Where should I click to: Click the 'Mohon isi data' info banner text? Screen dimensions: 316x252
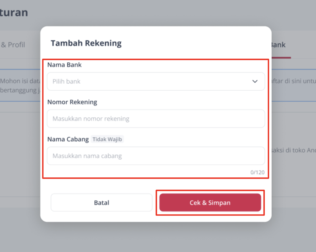pyautogui.click(x=20, y=86)
